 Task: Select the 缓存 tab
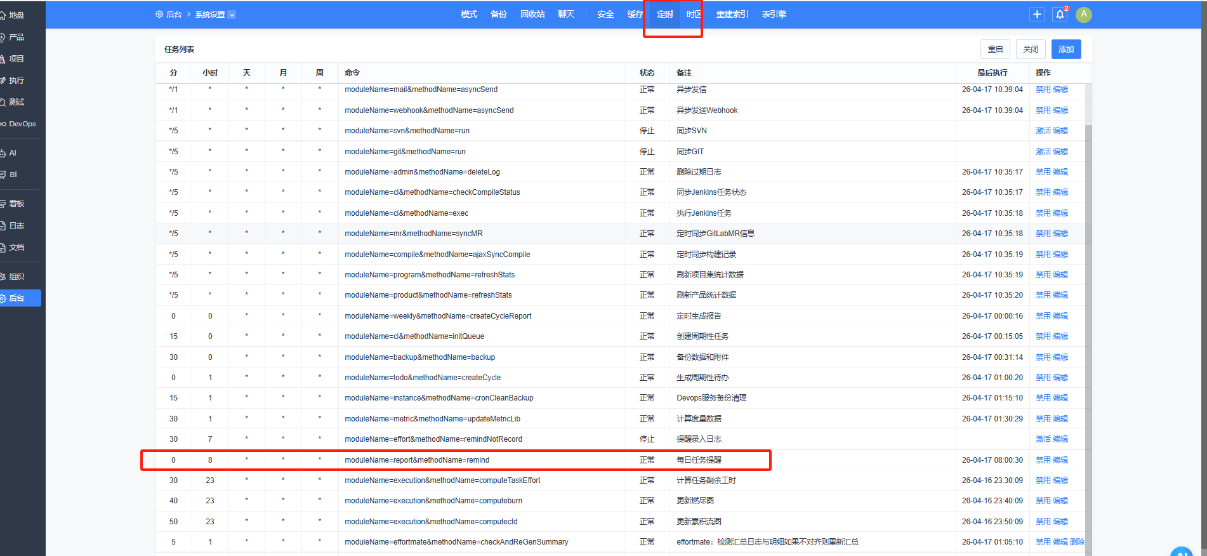pos(635,15)
